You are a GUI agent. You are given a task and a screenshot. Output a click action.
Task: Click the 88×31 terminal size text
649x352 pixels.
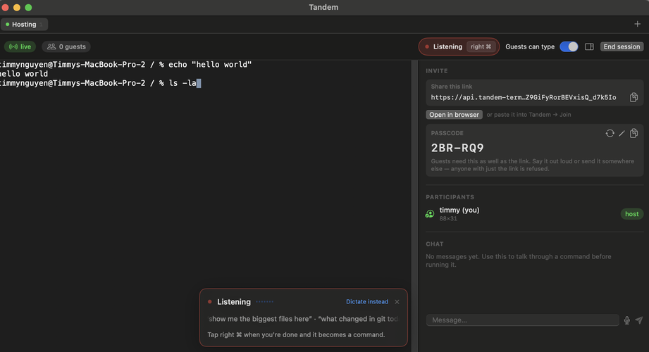448,219
